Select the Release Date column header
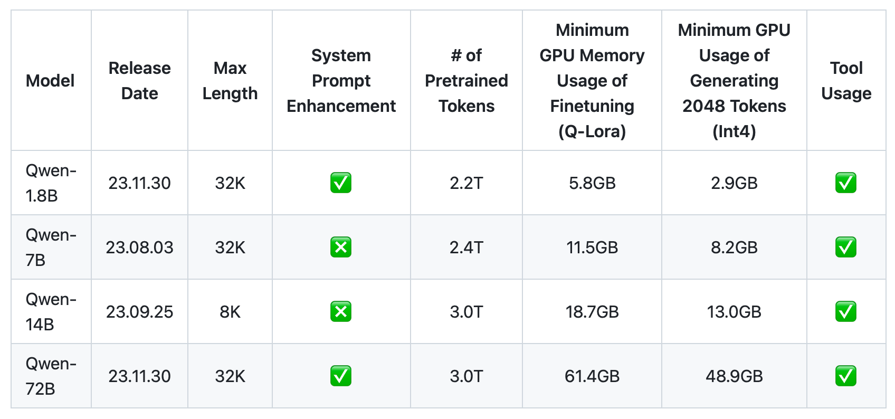 (139, 81)
